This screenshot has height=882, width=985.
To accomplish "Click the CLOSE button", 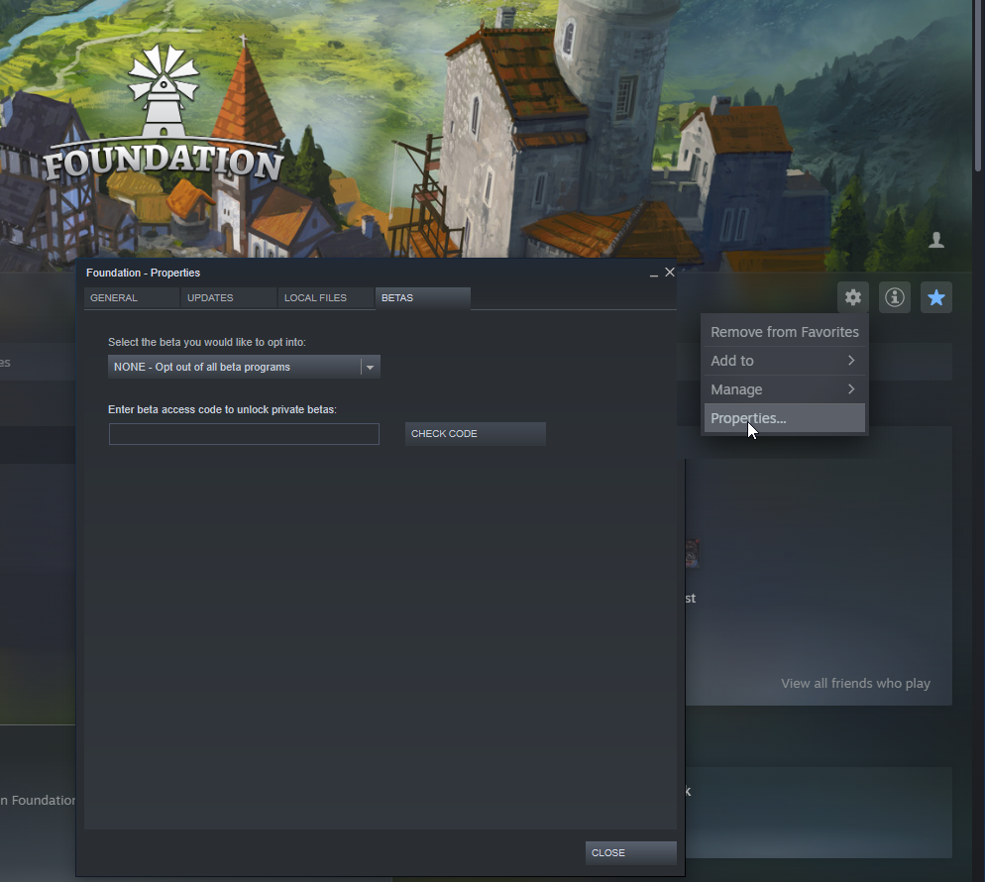I will coord(630,853).
